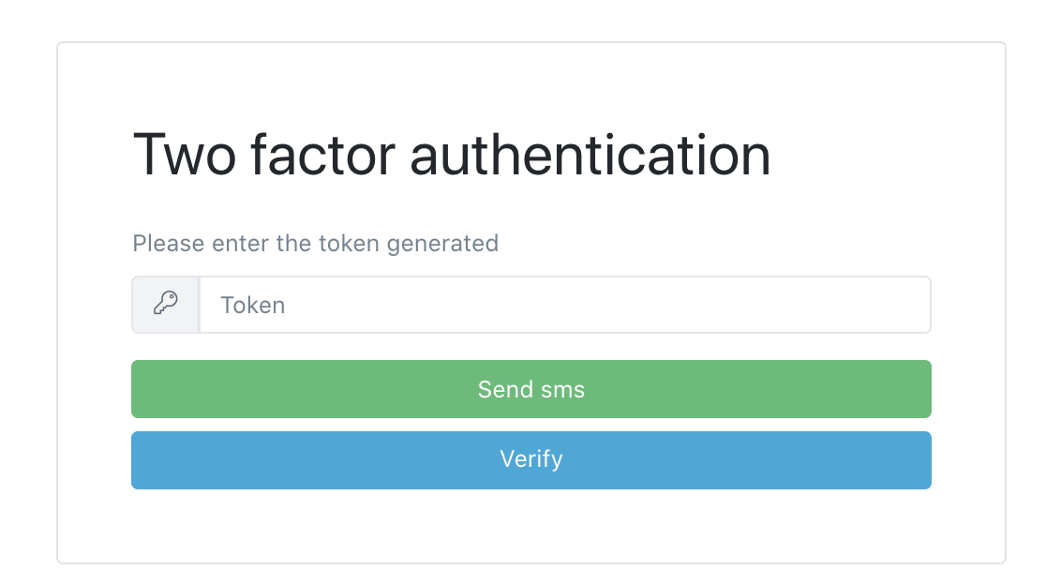Request a token via Send sms
Viewport: 1046px width, 585px height.
530,389
